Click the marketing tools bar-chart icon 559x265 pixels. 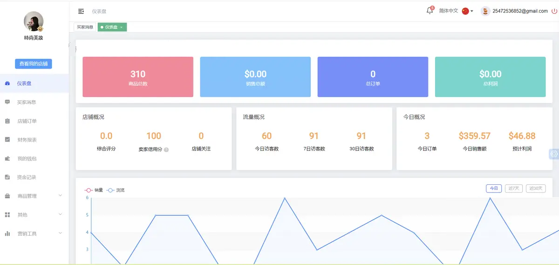7,234
